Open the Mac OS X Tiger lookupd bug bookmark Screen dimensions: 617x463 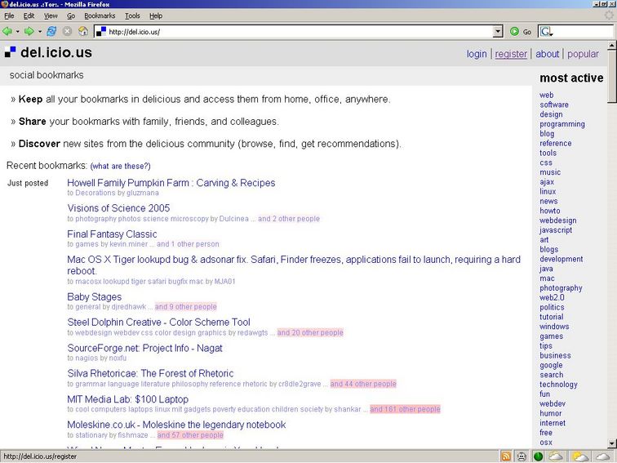294,265
